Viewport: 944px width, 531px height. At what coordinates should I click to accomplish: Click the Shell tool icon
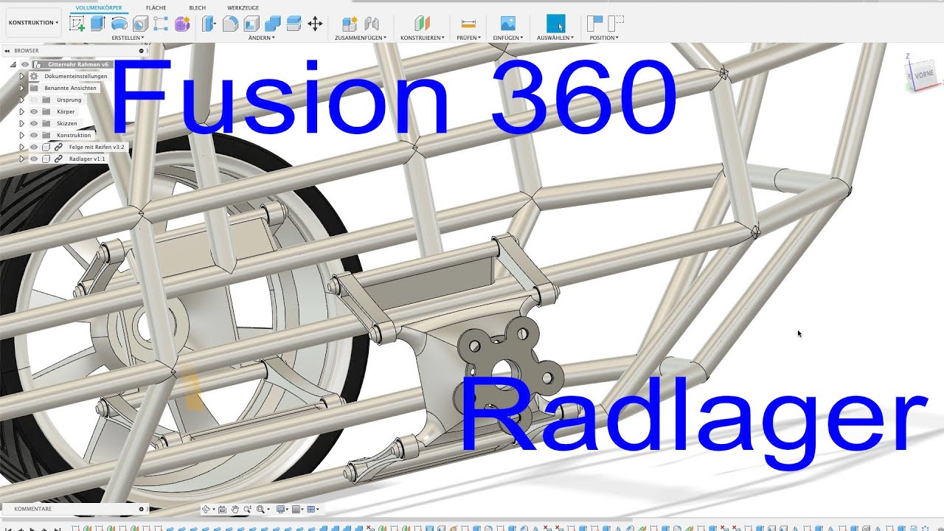pos(251,24)
